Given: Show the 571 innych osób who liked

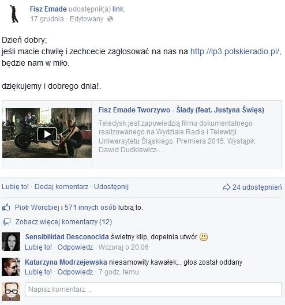Looking at the screenshot, I should click(x=91, y=208).
